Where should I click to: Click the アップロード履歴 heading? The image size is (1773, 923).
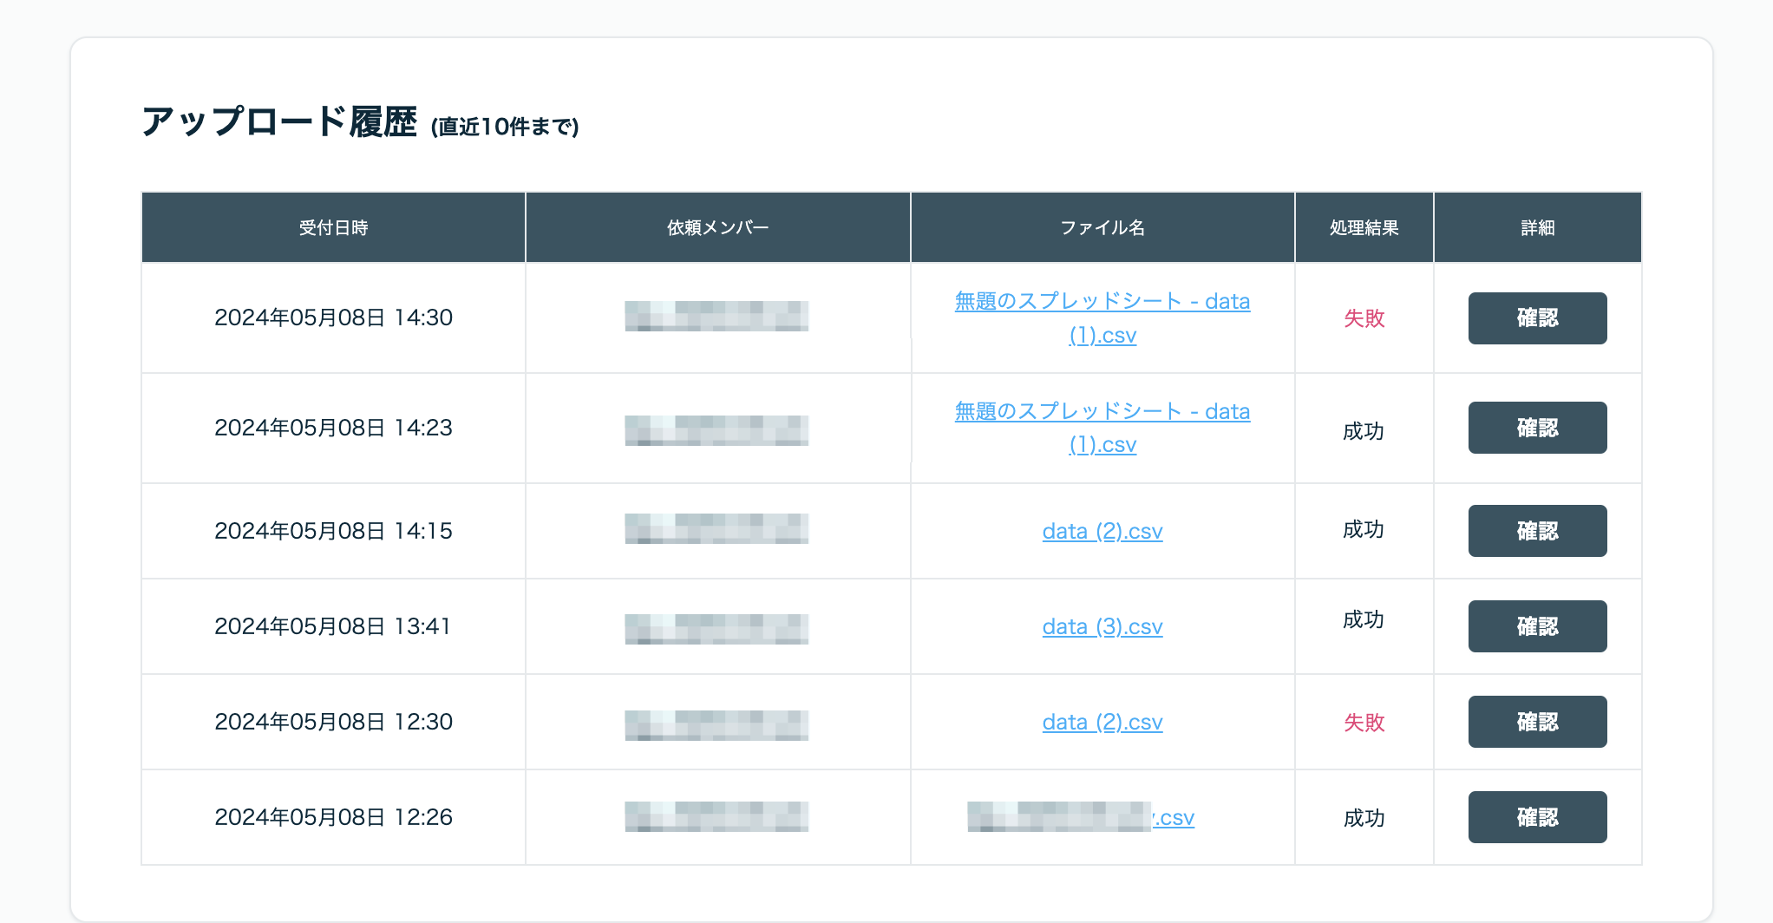tap(279, 121)
